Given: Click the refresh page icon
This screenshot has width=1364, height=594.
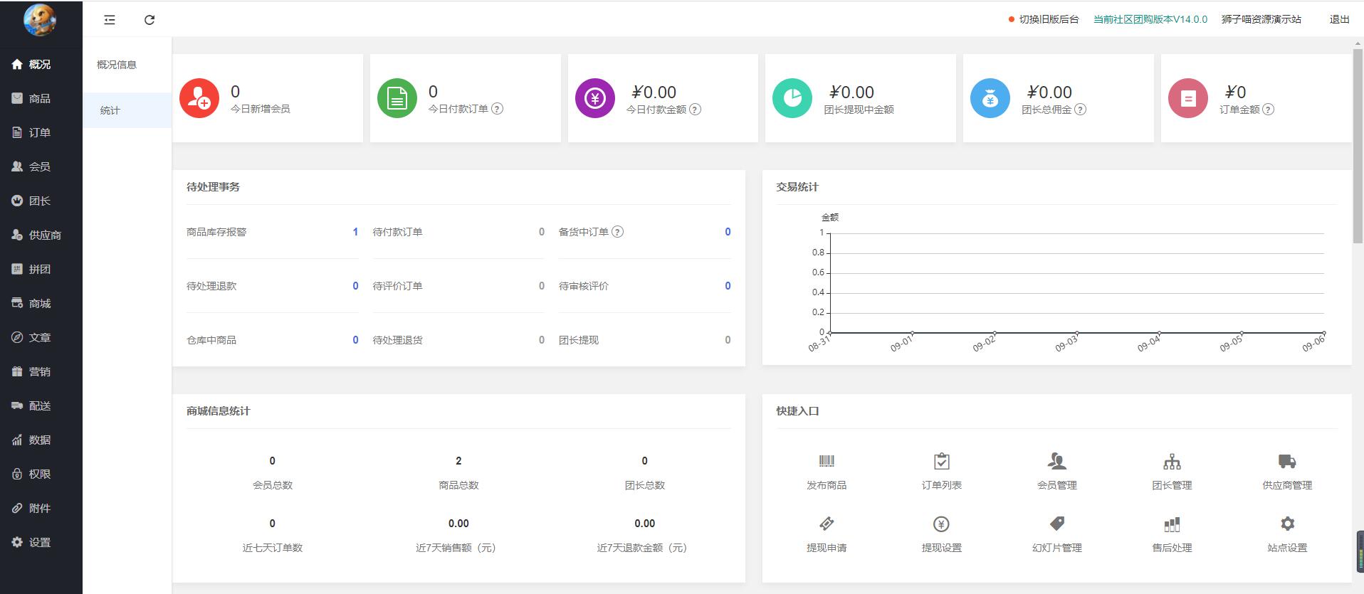Looking at the screenshot, I should [x=149, y=20].
